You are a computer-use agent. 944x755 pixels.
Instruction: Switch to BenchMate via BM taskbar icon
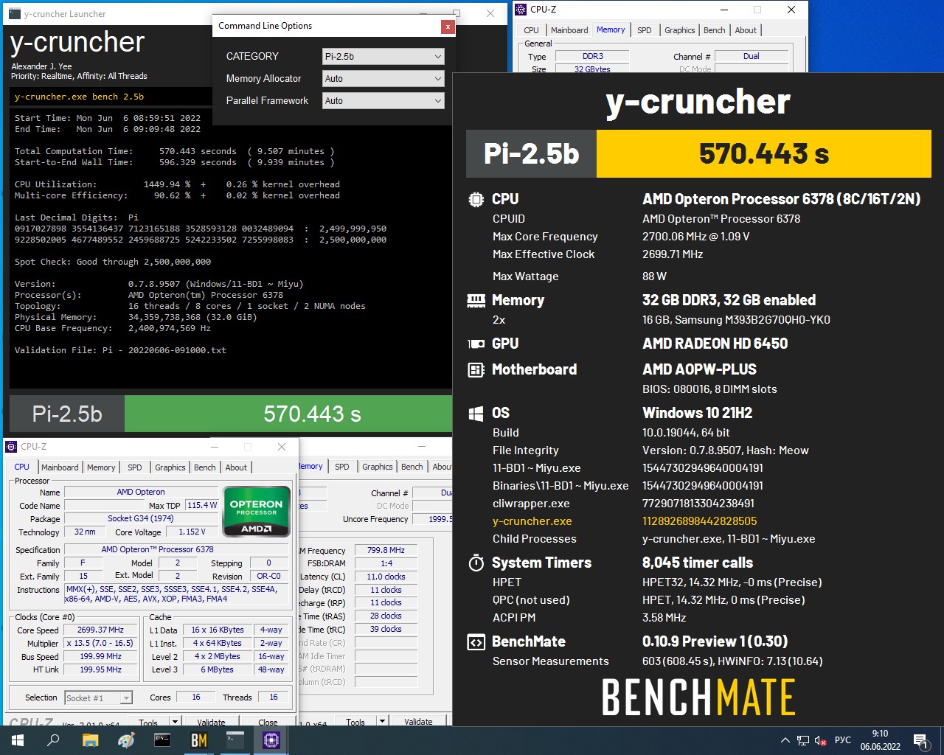(198, 740)
